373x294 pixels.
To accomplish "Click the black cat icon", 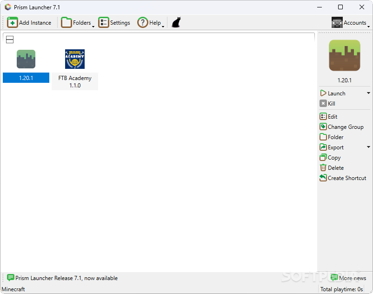I will coord(176,22).
